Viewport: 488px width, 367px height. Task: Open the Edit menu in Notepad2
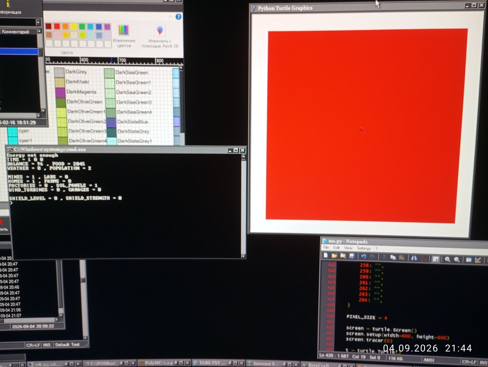(336, 248)
